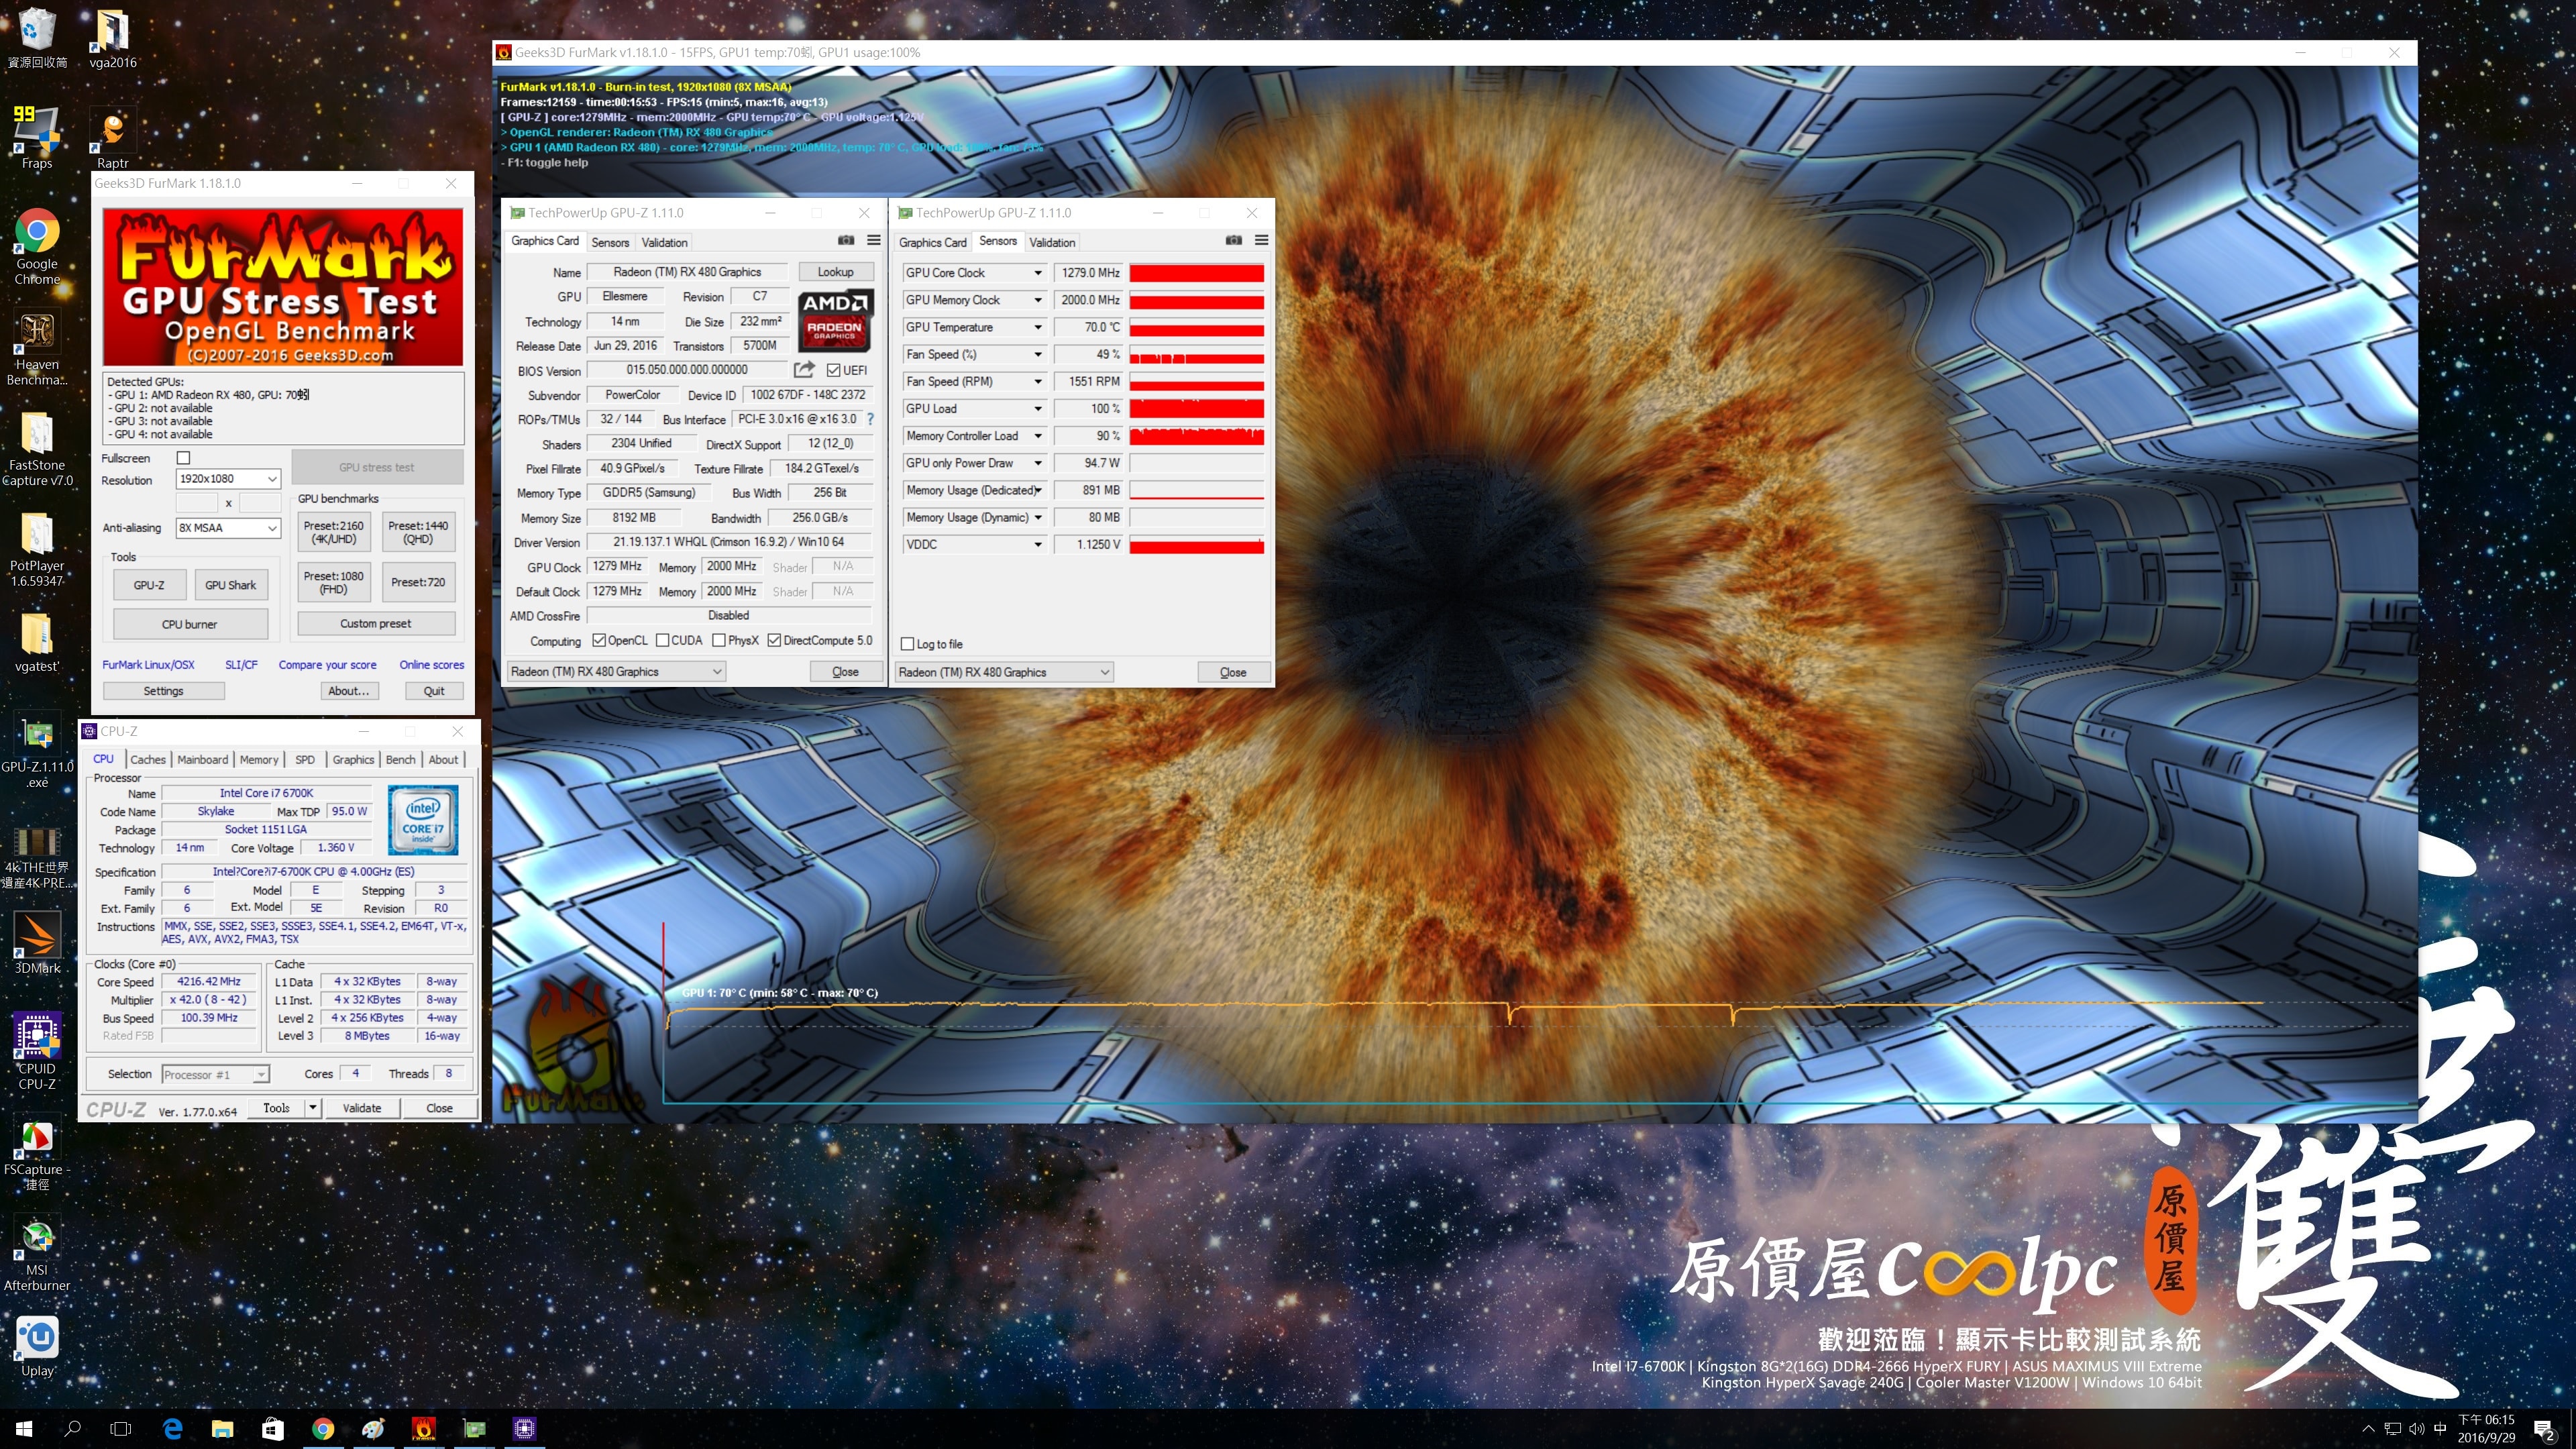Toggle the OpenCL checkbox in GPU-Z

pyautogui.click(x=599, y=640)
